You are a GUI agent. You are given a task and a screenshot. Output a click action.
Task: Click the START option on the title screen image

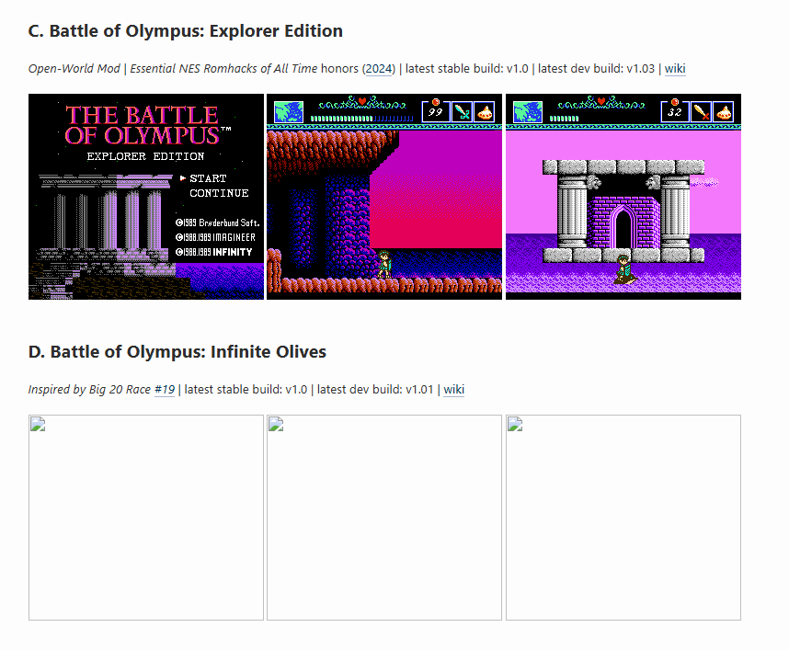pos(208,178)
